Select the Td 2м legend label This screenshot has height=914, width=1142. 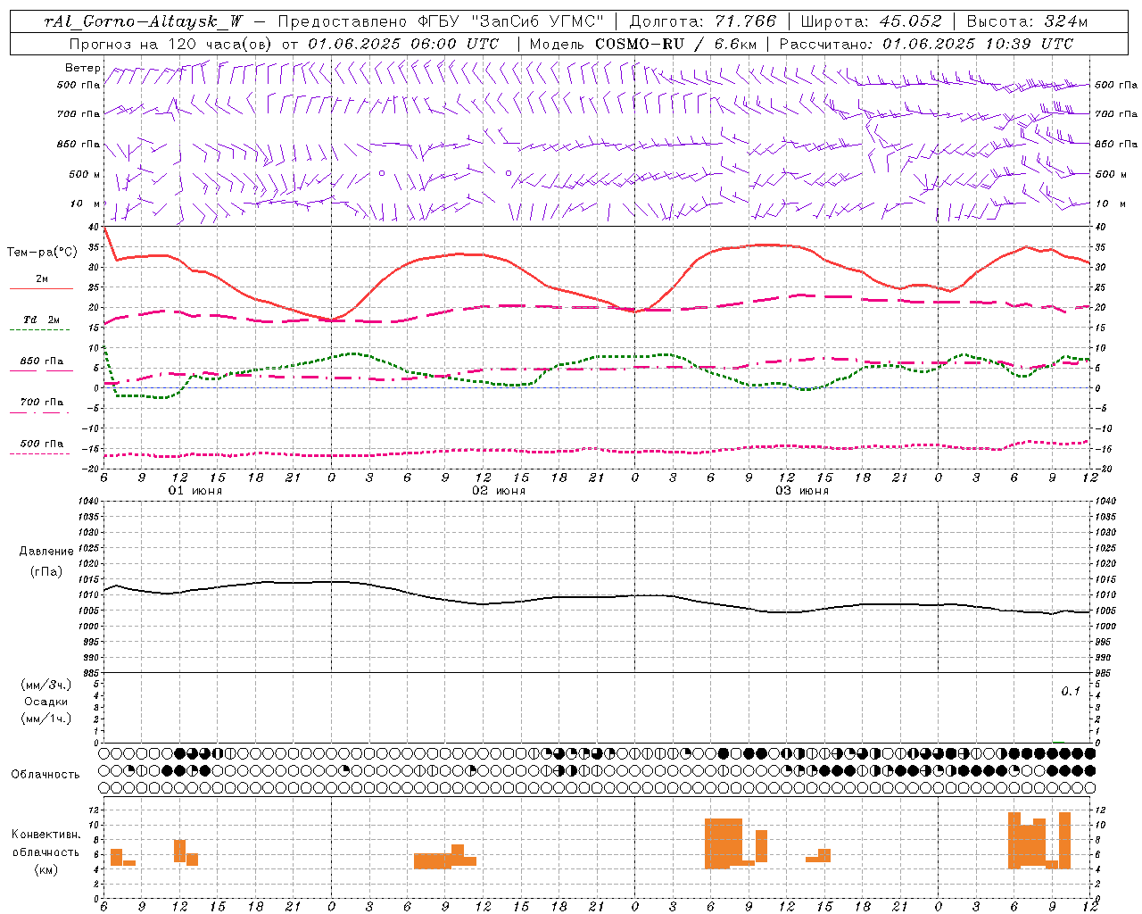click(x=42, y=320)
